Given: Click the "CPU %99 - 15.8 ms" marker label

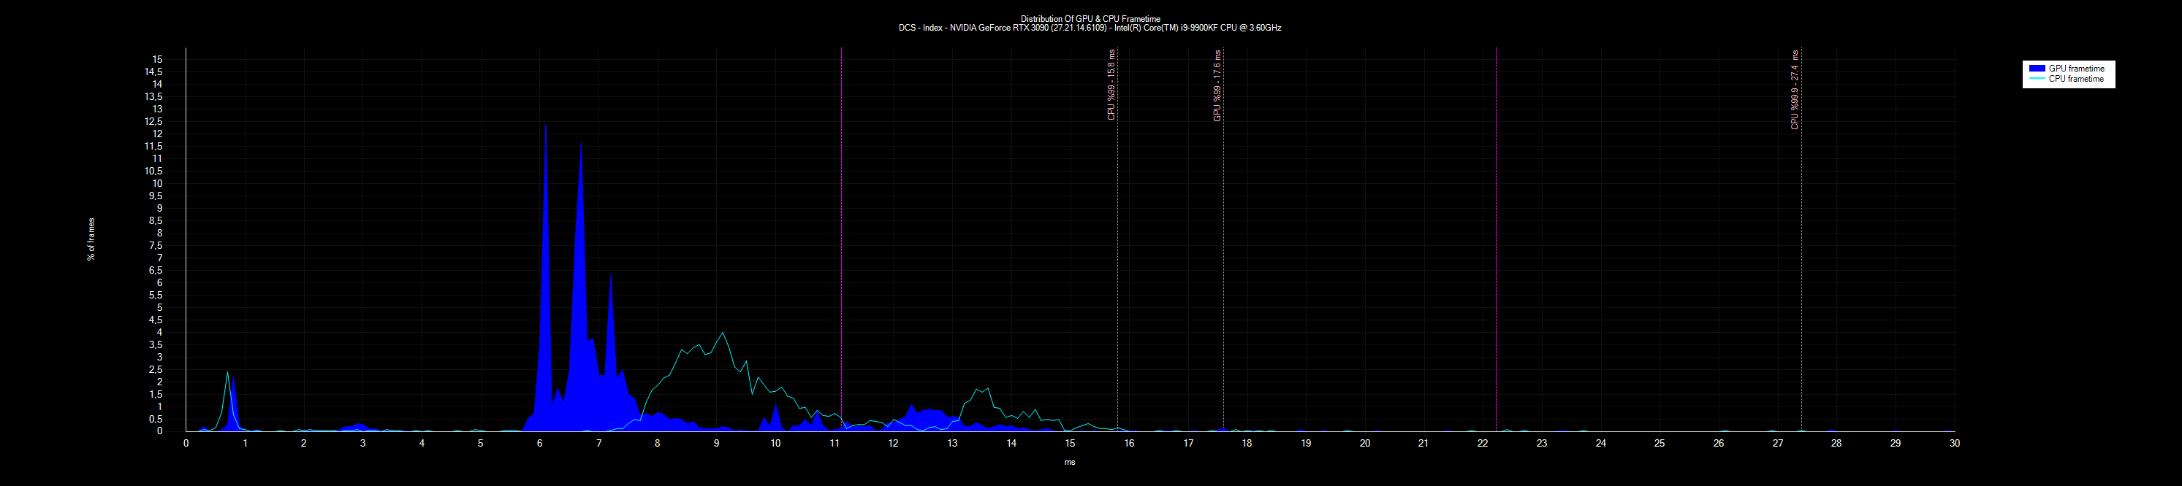Looking at the screenshot, I should tap(1111, 85).
